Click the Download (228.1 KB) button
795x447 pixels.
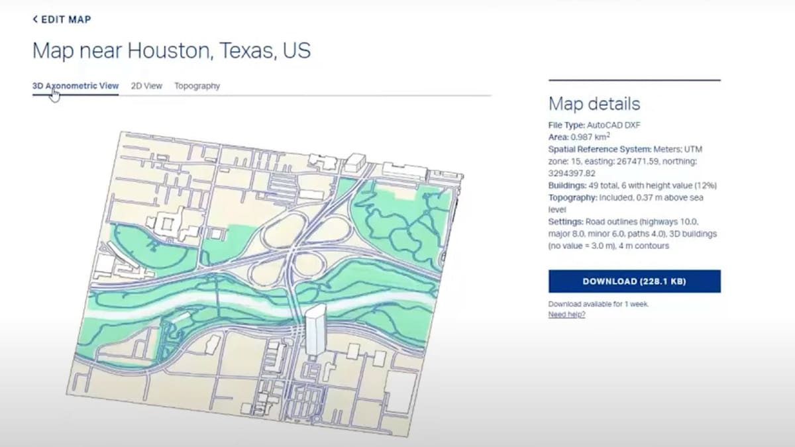pos(634,281)
